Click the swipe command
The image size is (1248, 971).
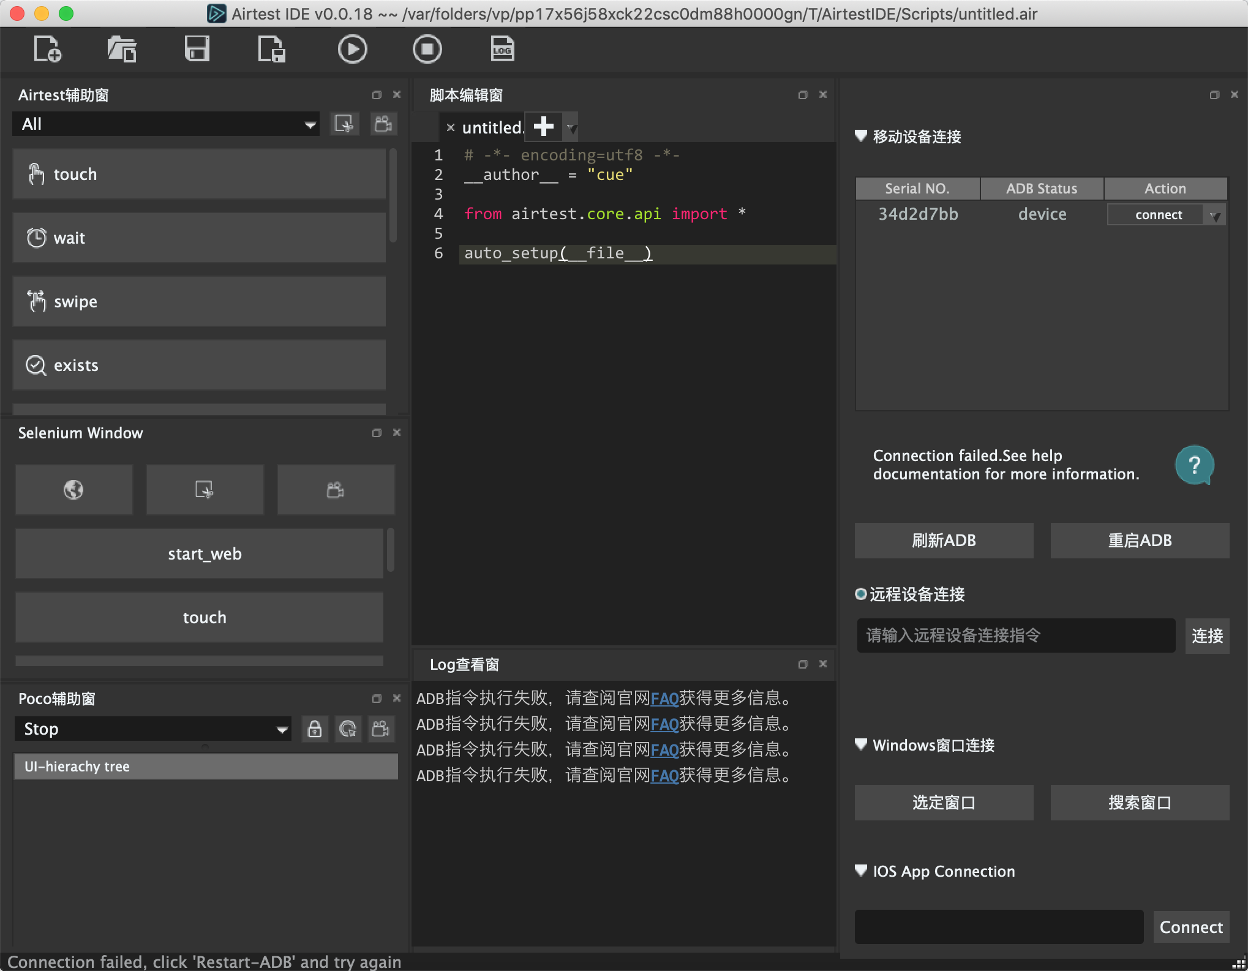click(x=199, y=301)
